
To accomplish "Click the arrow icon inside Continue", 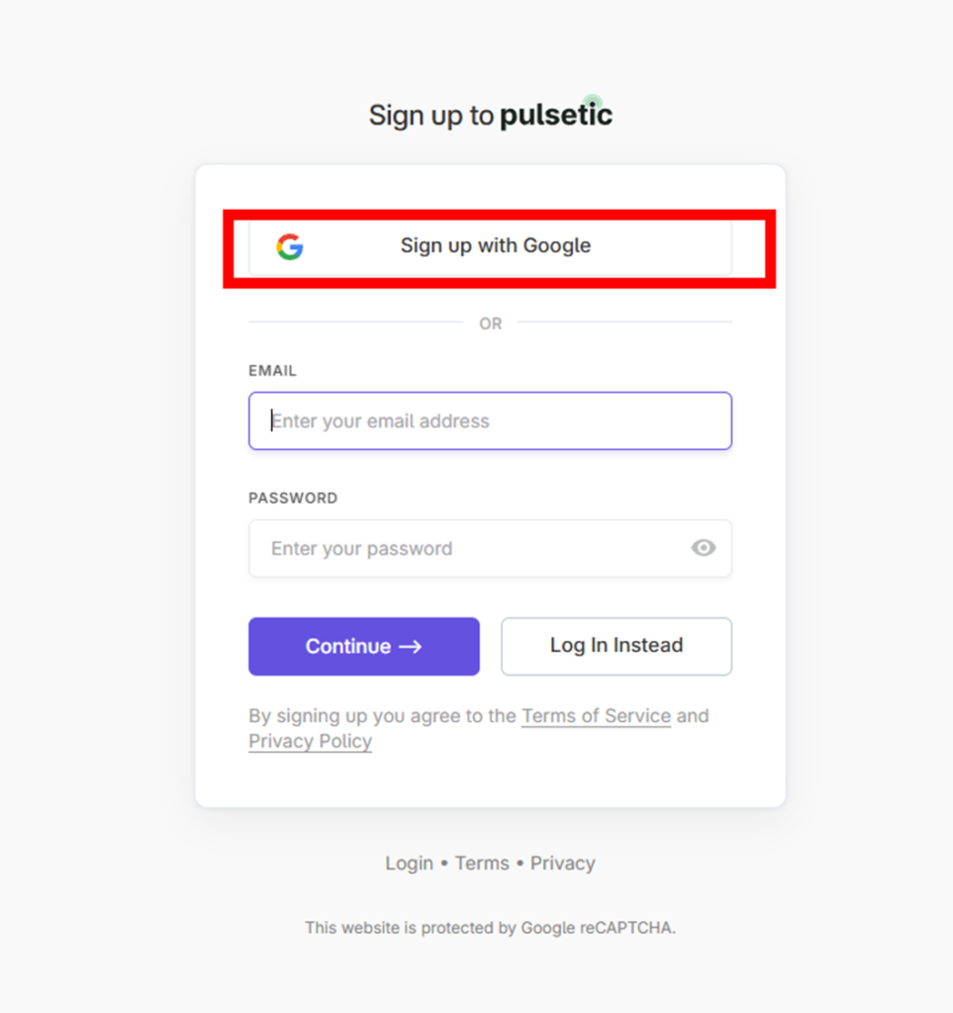I will [411, 647].
